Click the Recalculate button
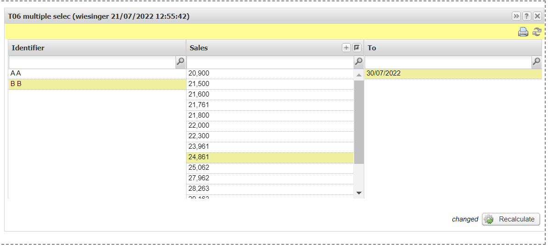Image resolution: width=548 pixels, height=248 pixels. 511,219
